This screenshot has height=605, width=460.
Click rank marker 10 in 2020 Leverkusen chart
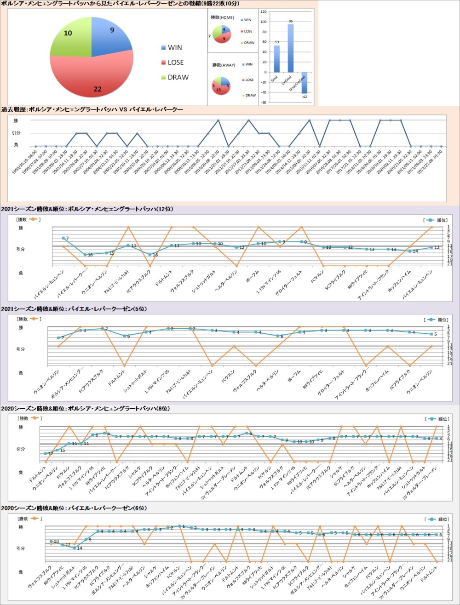click(x=51, y=542)
